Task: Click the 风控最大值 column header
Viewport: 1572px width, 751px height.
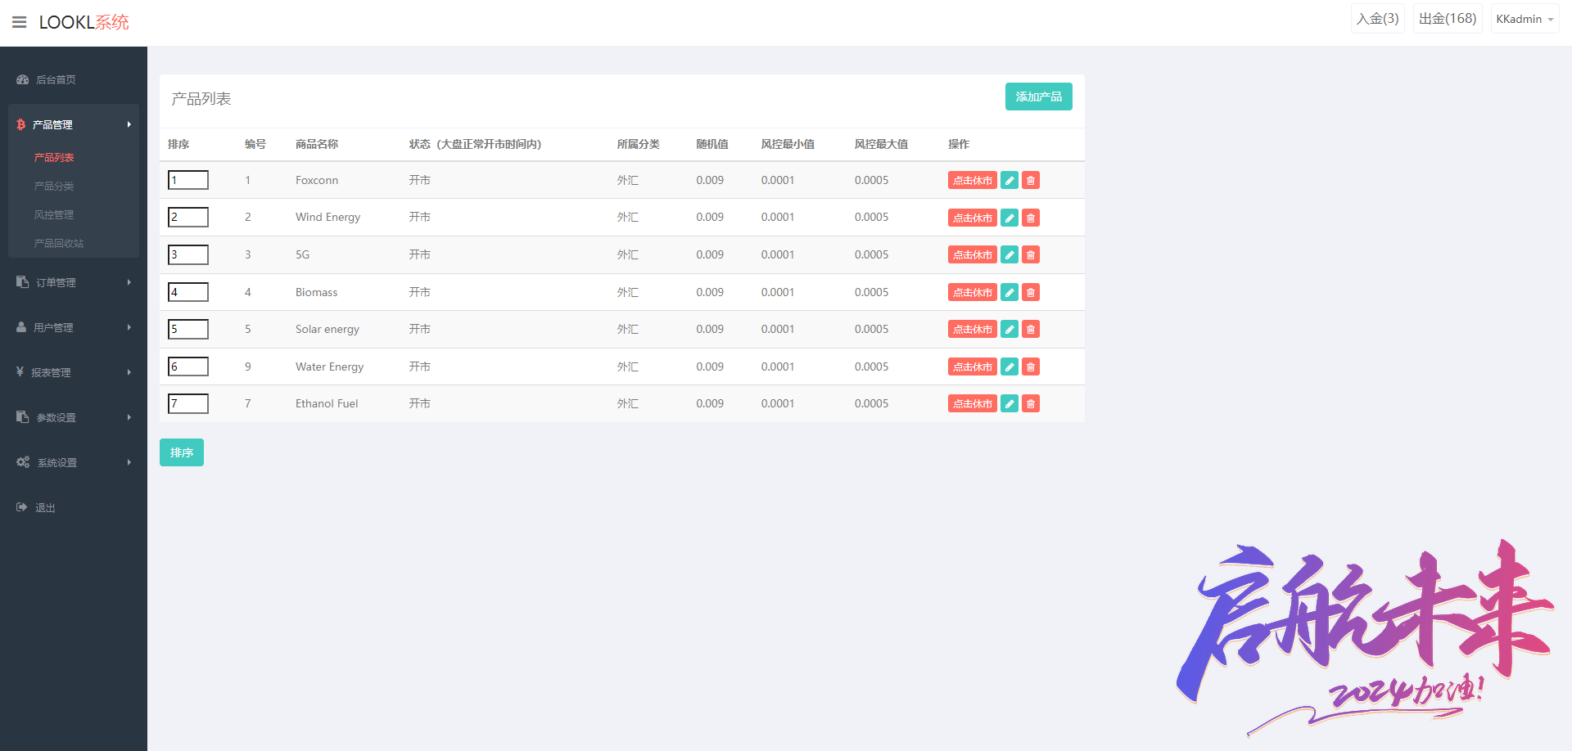Action: 881,144
